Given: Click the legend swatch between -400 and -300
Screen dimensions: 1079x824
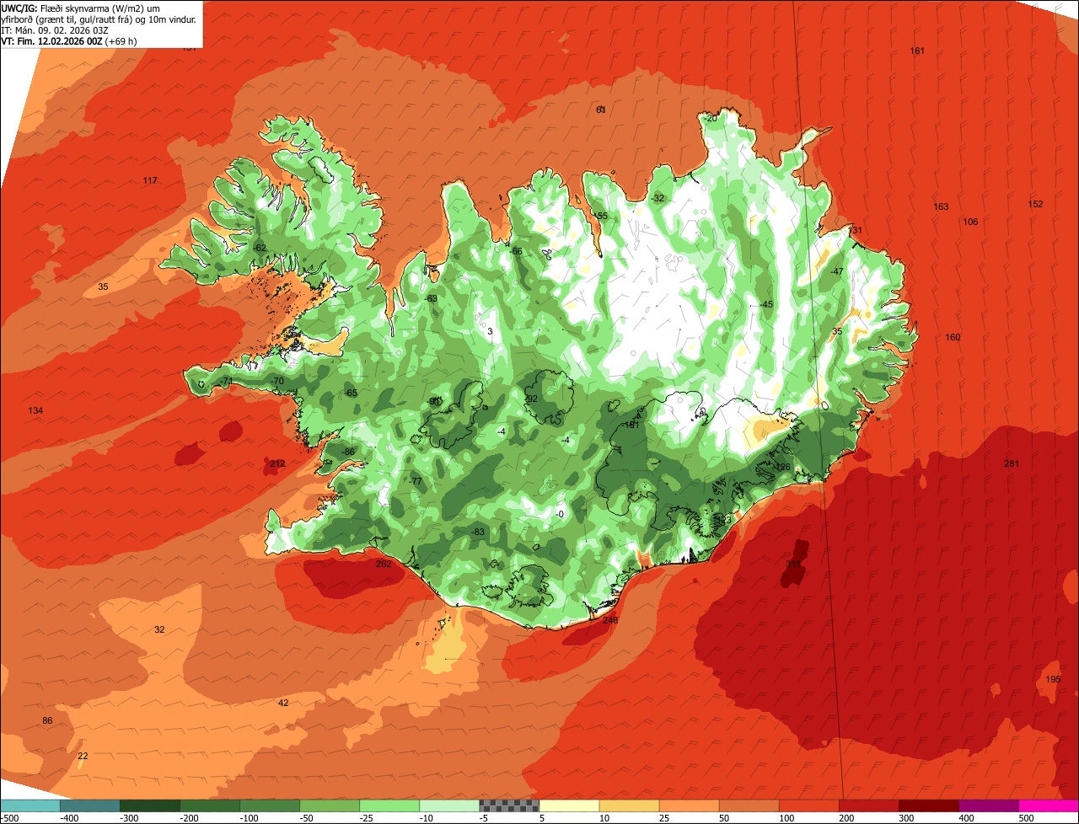Looking at the screenshot, I should 89,805.
